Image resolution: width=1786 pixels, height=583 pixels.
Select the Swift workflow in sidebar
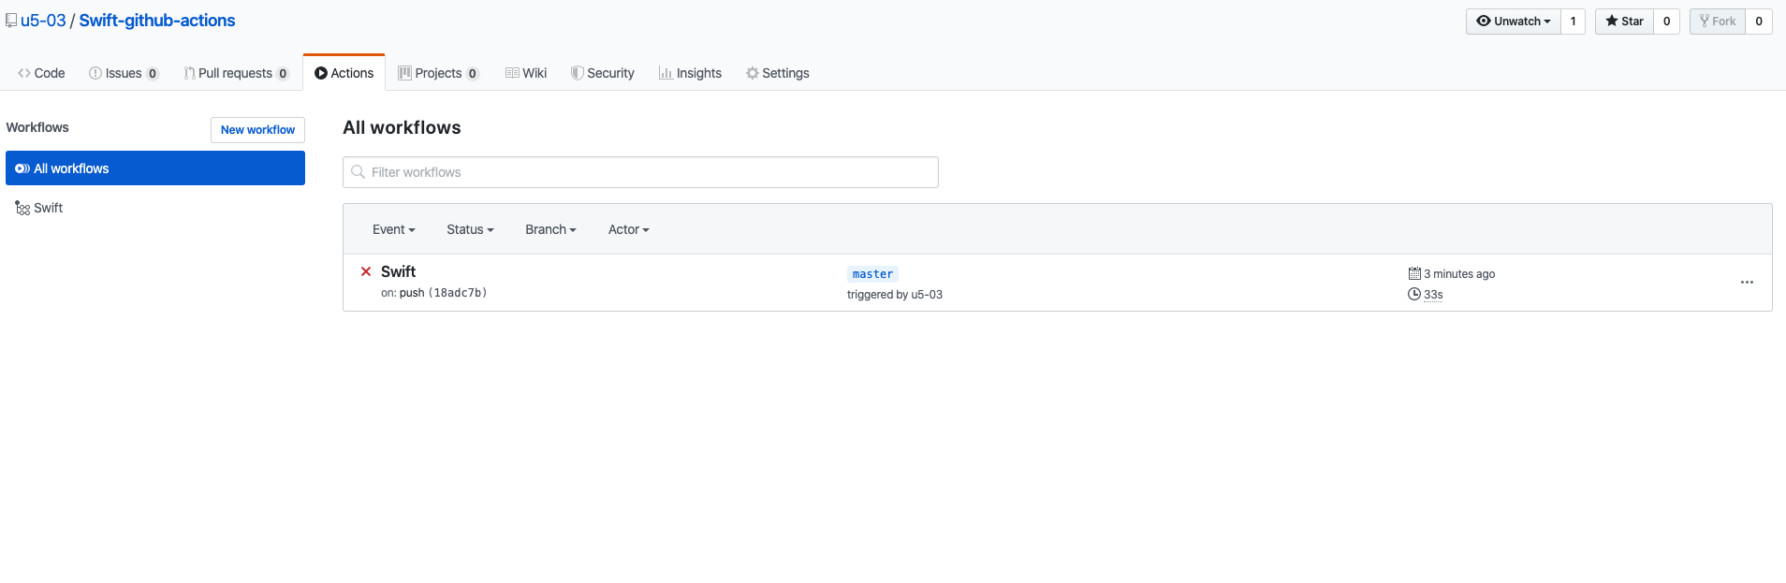[155, 208]
